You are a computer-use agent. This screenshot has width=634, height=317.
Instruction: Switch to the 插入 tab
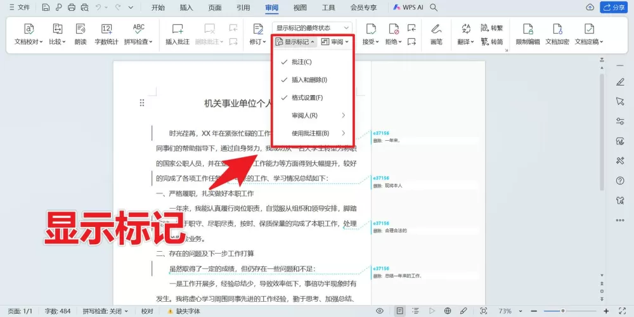point(186,7)
